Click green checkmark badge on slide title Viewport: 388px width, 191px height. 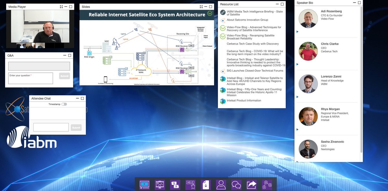pos(210,14)
